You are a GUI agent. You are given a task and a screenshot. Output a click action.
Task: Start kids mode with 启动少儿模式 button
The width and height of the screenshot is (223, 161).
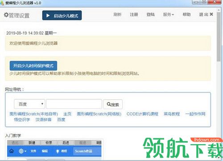point(62,16)
